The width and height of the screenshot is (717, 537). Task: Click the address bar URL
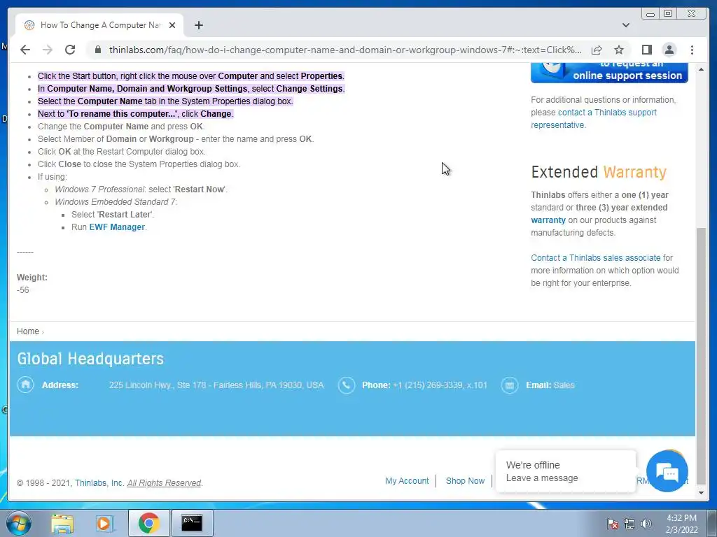pyautogui.click(x=345, y=50)
